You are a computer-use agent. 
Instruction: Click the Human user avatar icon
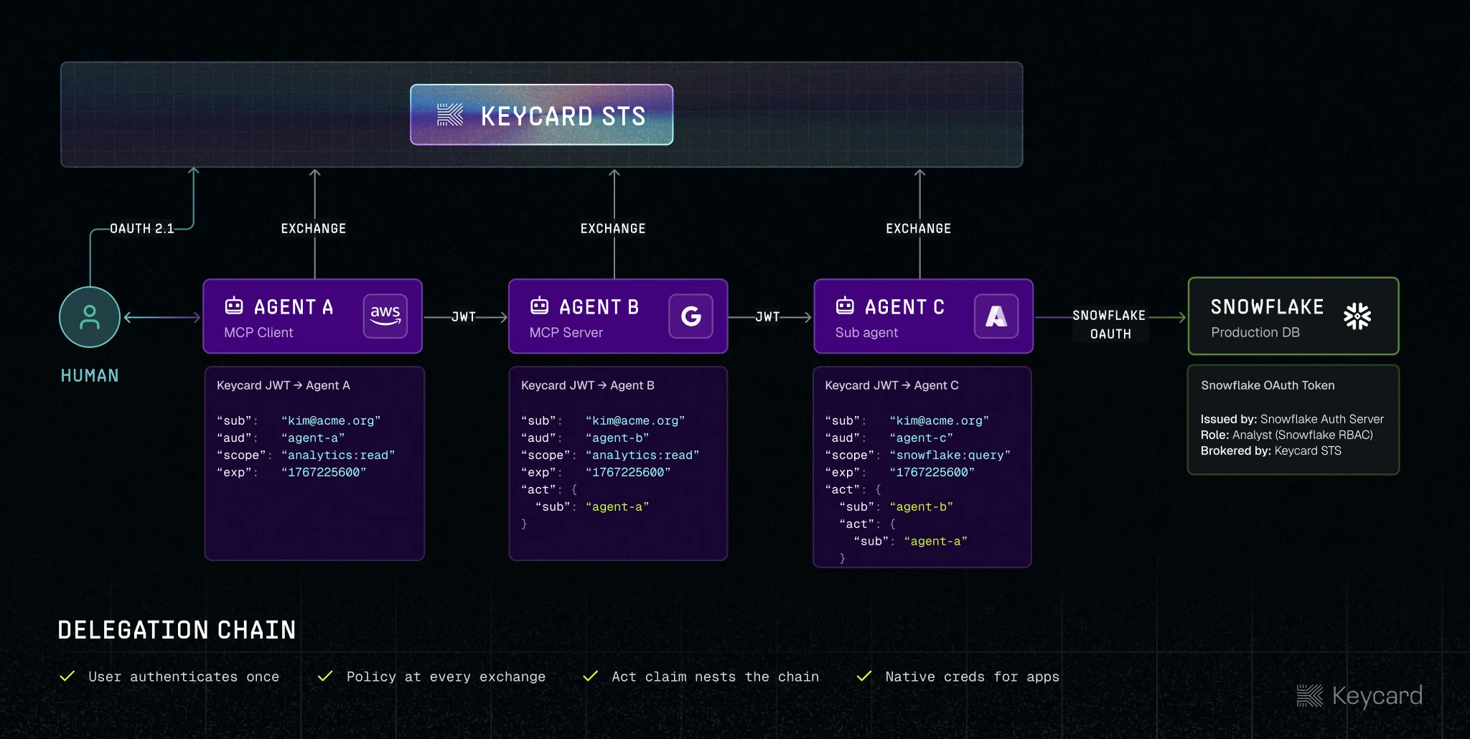click(90, 317)
